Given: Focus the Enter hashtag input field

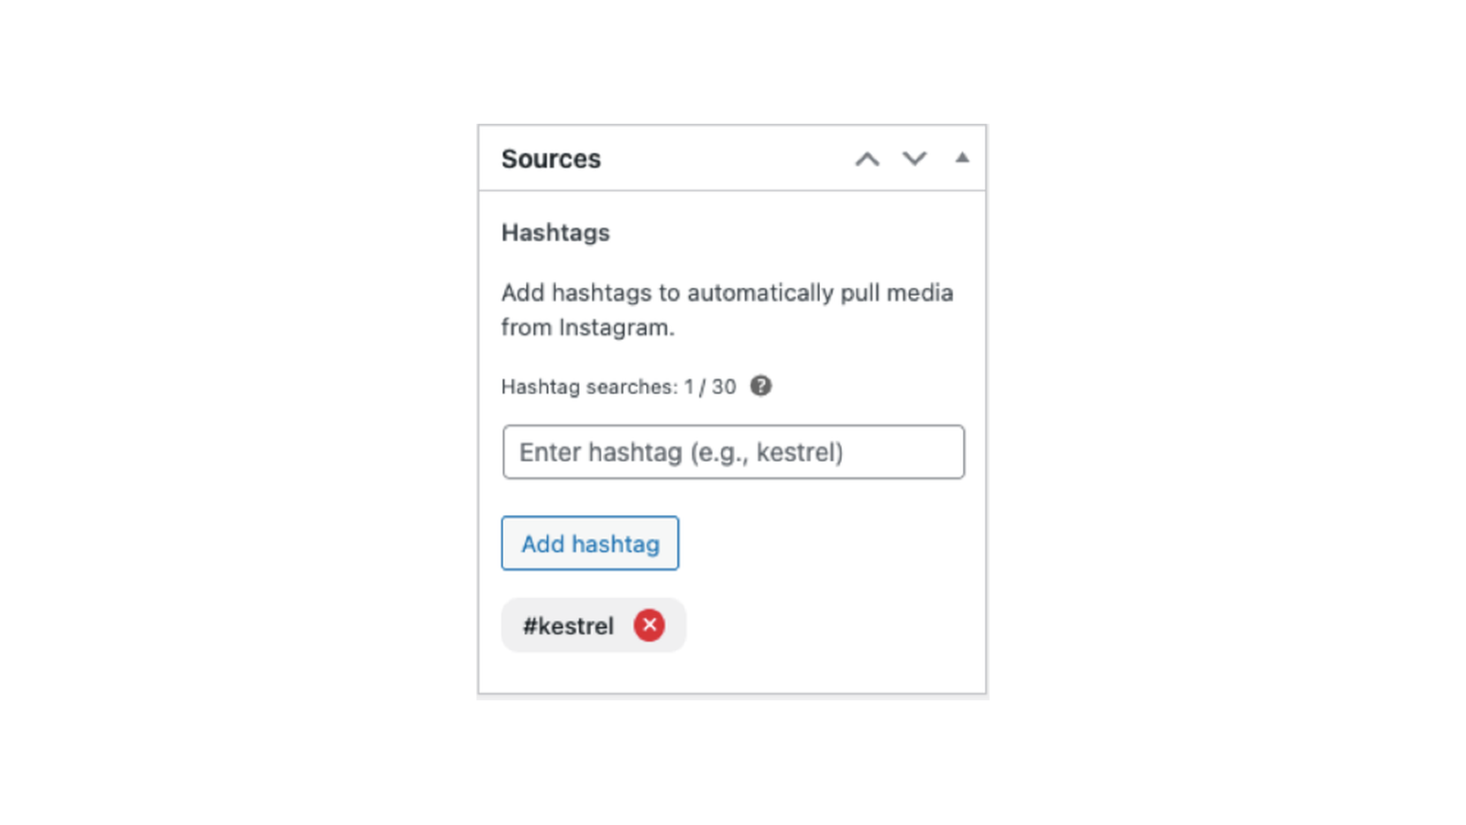Looking at the screenshot, I should click(733, 452).
